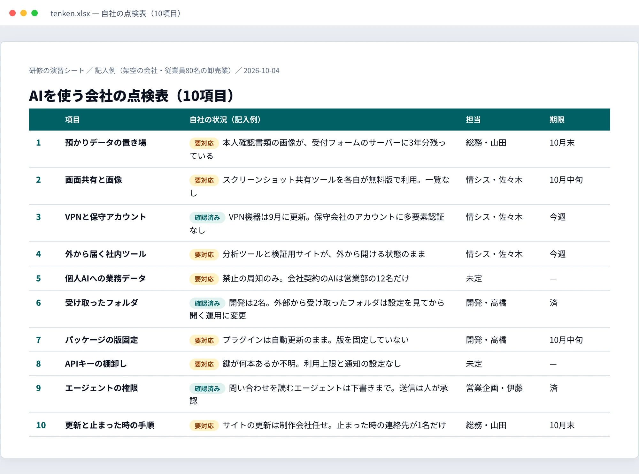The image size is (639, 474).
Task: Click 情シス・佐々木 in 外から届く社内ツール row
Action: [x=494, y=254]
